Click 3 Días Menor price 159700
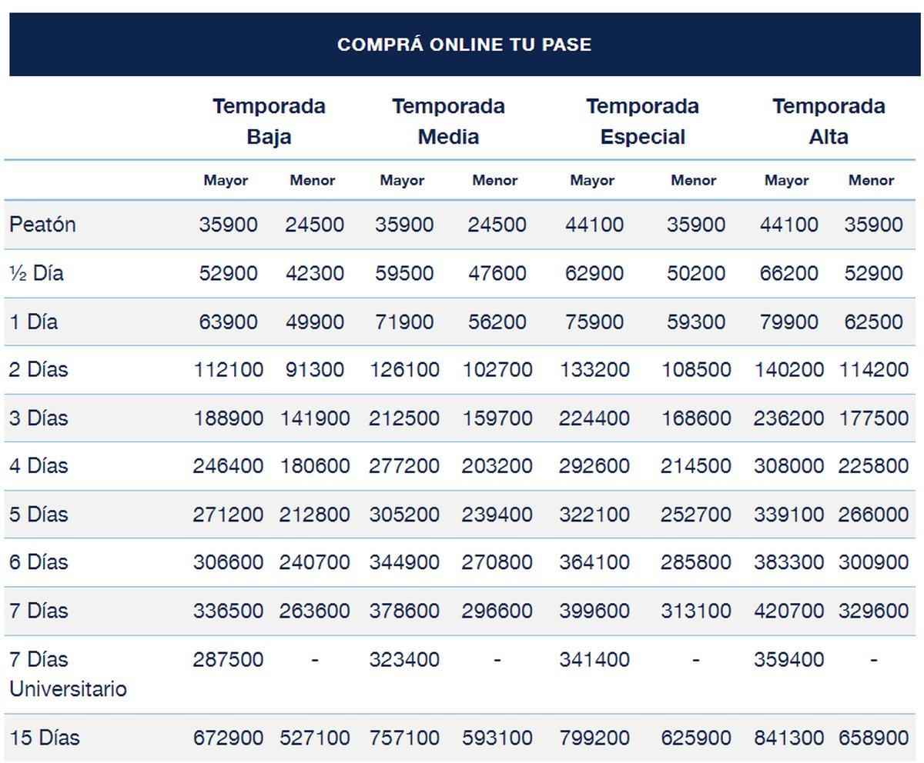The image size is (924, 763). [497, 418]
